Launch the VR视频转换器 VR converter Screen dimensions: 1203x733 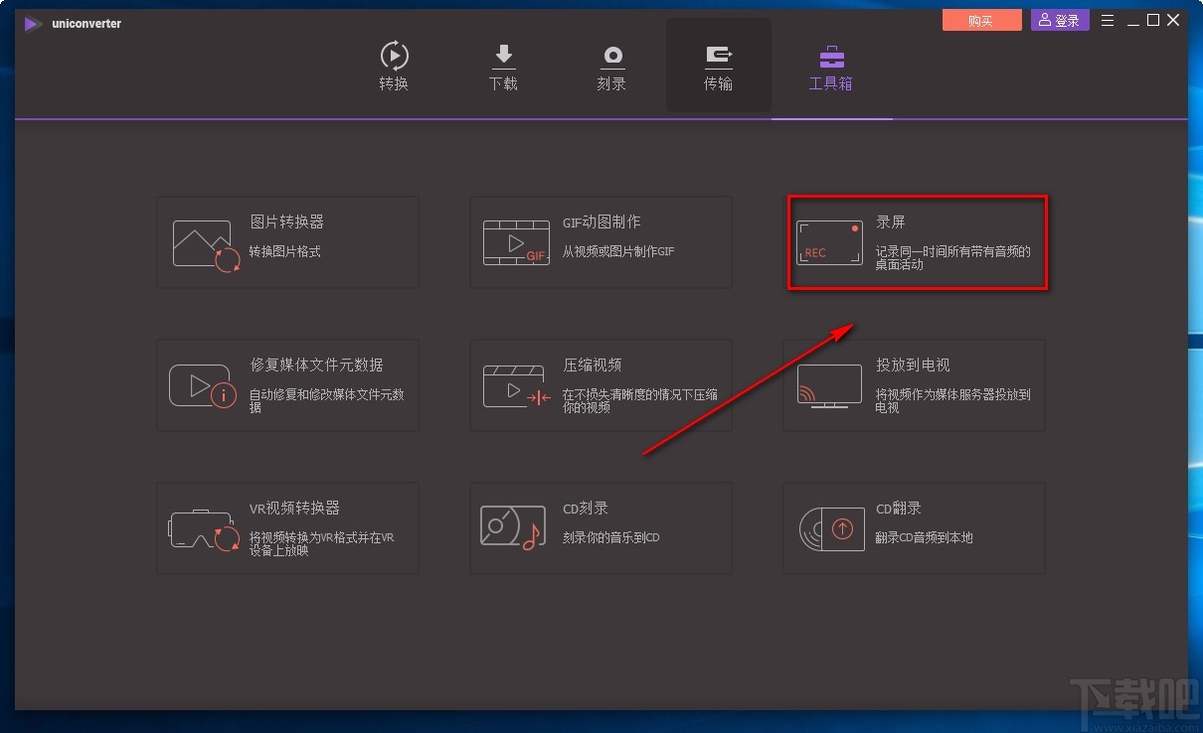pos(286,528)
